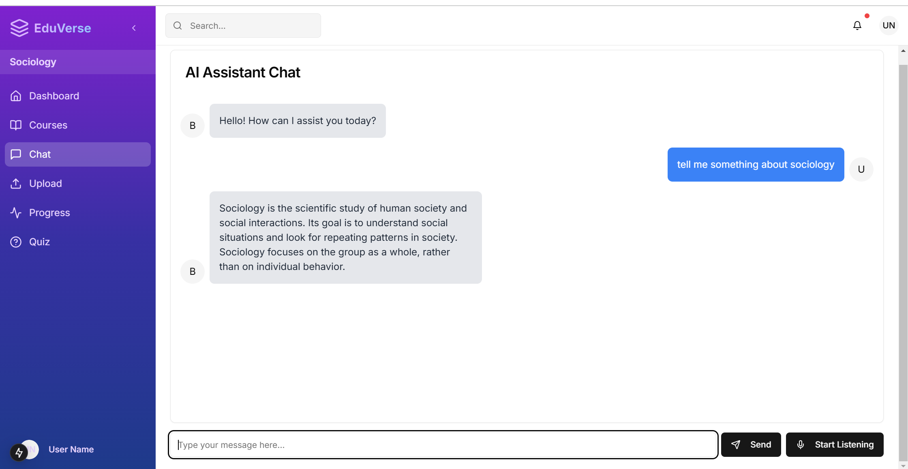Go to the Courses page
908x469 pixels.
[48, 125]
